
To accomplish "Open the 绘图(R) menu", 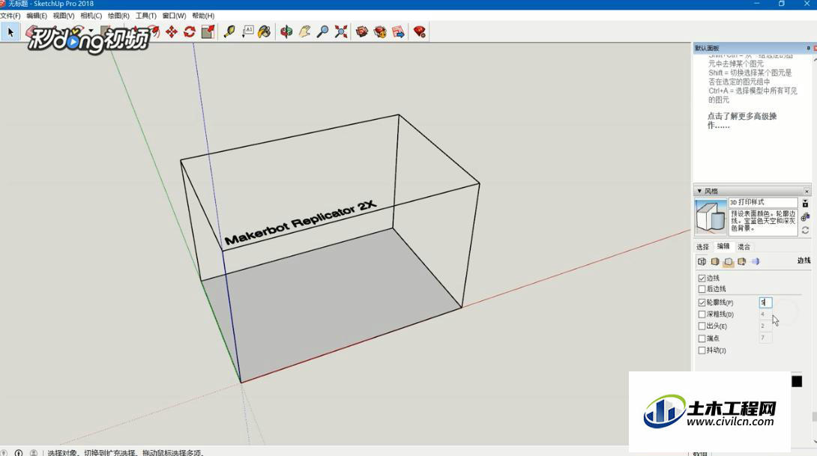I will (118, 16).
